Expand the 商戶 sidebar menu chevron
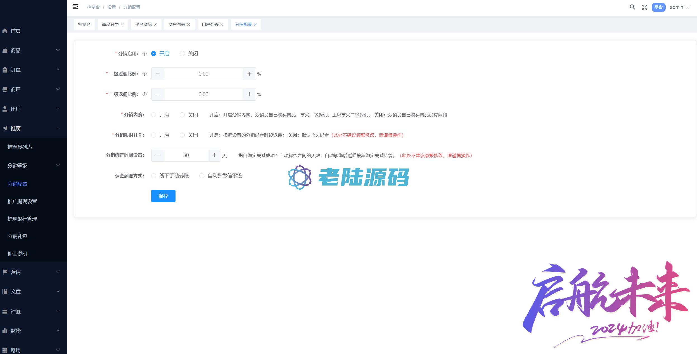This screenshot has width=697, height=354. [x=58, y=89]
